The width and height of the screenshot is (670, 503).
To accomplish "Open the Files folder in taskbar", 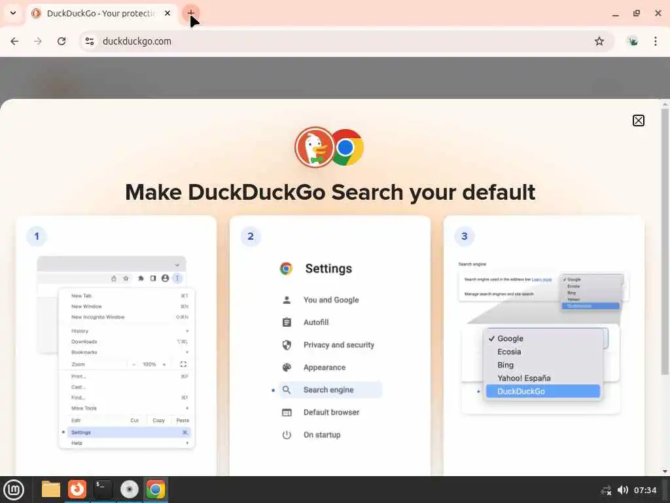I will click(51, 489).
